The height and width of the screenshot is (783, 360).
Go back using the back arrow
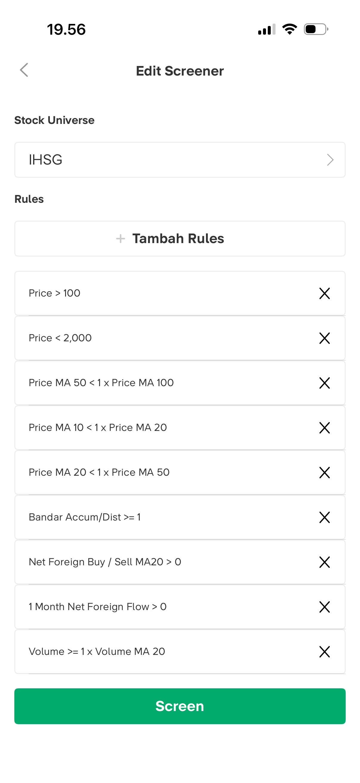[24, 70]
